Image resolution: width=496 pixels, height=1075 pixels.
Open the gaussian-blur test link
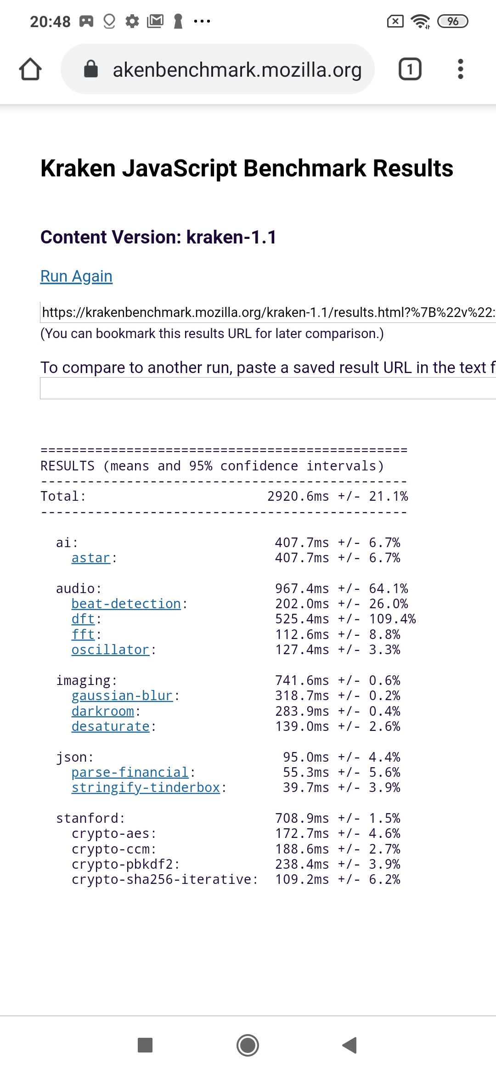122,696
